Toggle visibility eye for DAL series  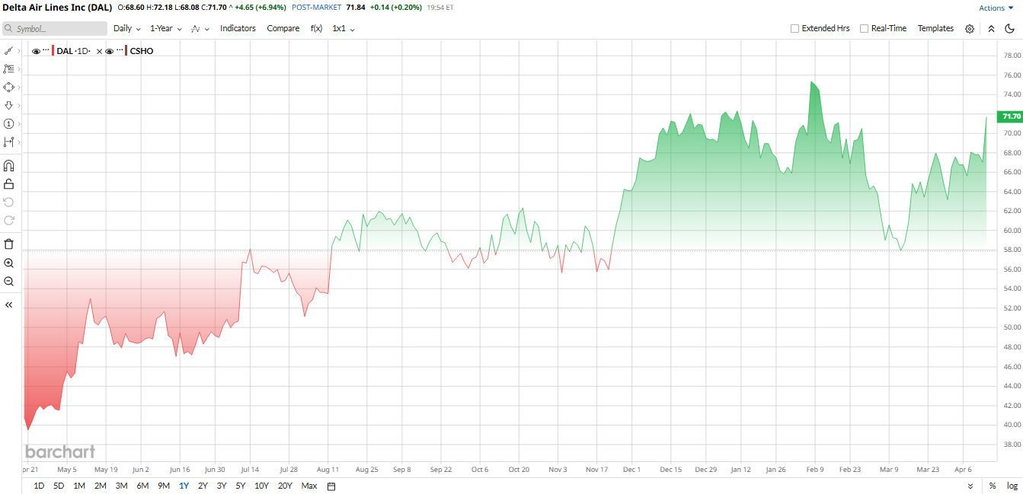[x=36, y=51]
